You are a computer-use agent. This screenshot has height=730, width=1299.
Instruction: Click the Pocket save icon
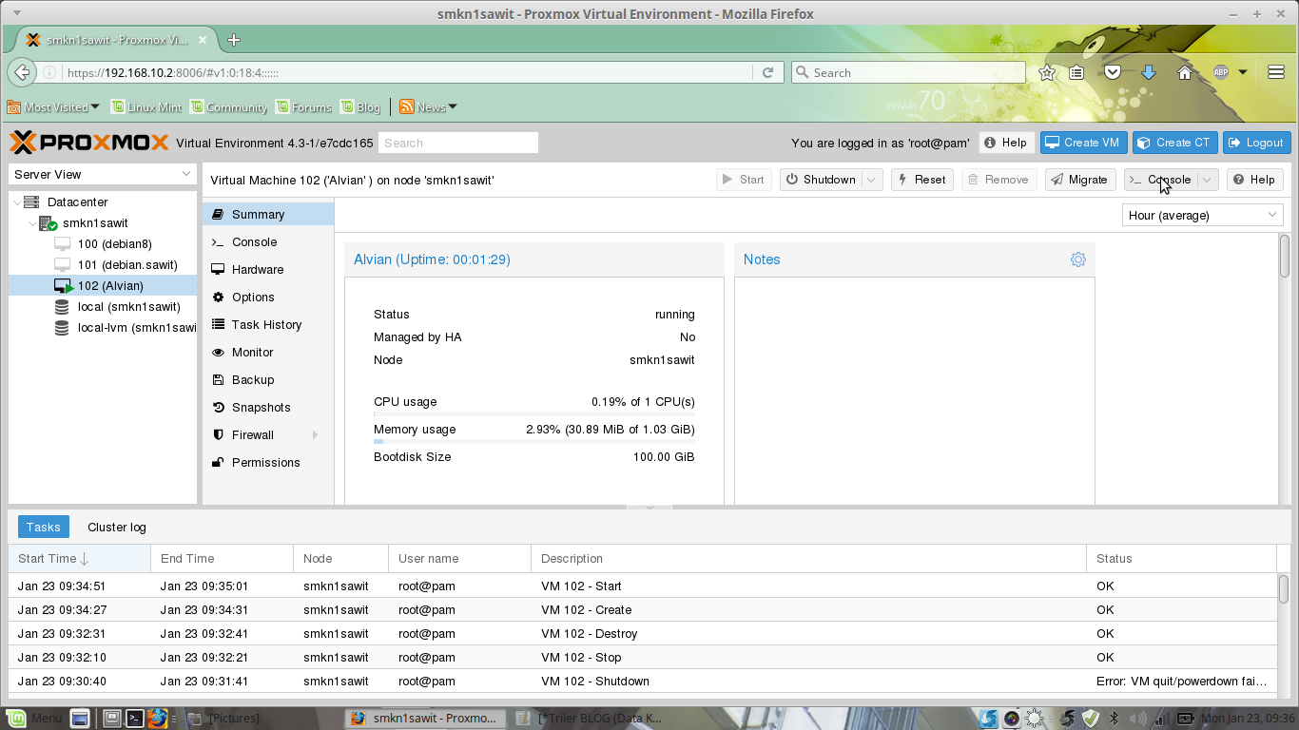point(1113,72)
